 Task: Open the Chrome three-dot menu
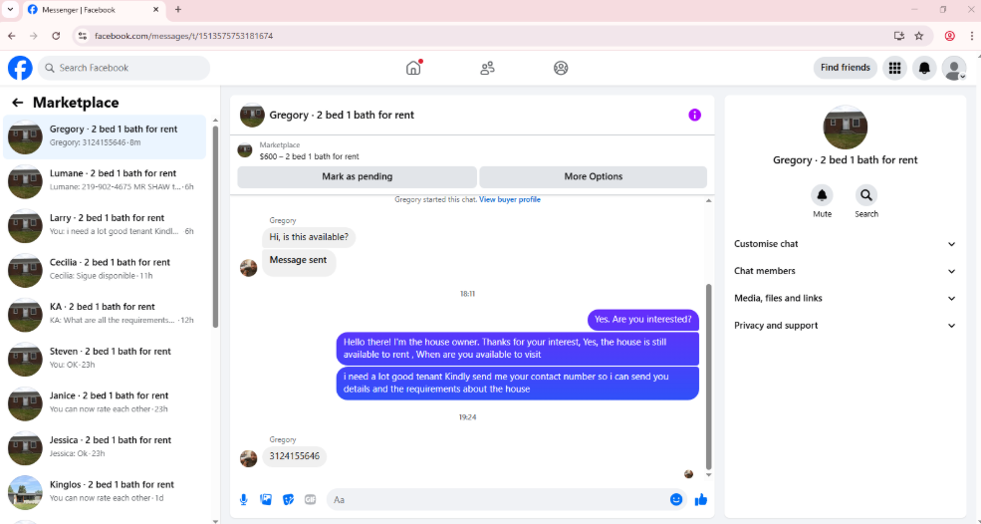(x=972, y=36)
